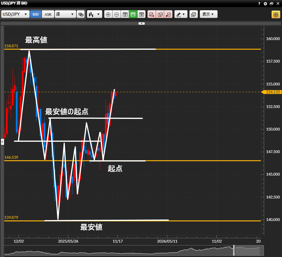
Task: Toggle the green fit-width button
Action: [133, 14]
